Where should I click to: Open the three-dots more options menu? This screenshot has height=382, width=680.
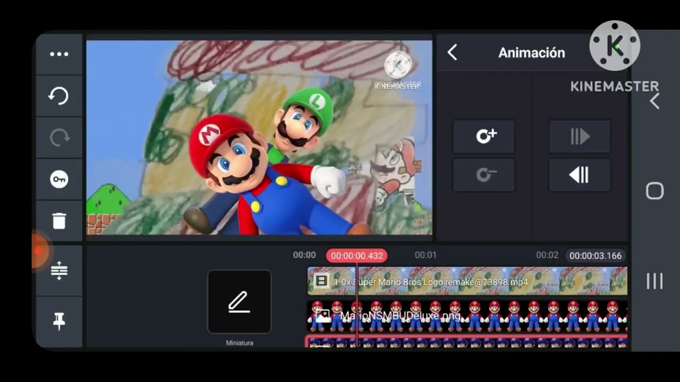pyautogui.click(x=59, y=54)
